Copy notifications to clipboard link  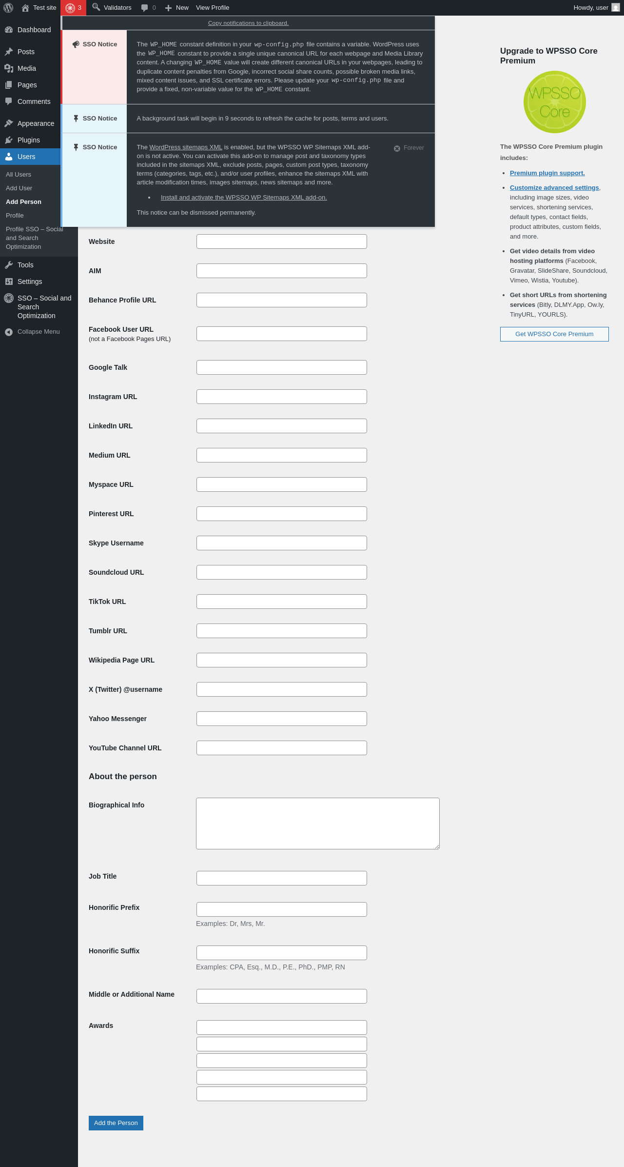248,23
